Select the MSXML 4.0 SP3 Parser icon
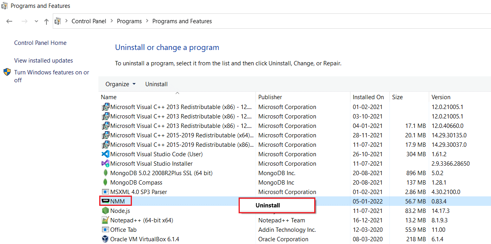Viewport: 491px width, 244px height. [105, 192]
